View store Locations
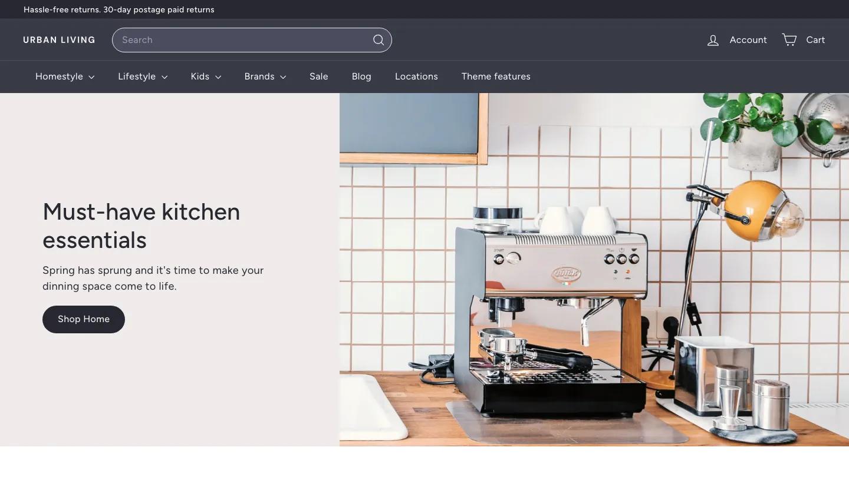Image resolution: width=849 pixels, height=477 pixels. [x=416, y=77]
